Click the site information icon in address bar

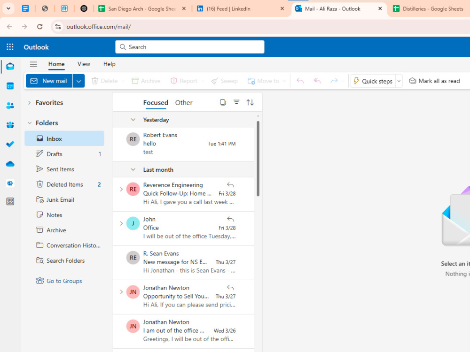58,27
